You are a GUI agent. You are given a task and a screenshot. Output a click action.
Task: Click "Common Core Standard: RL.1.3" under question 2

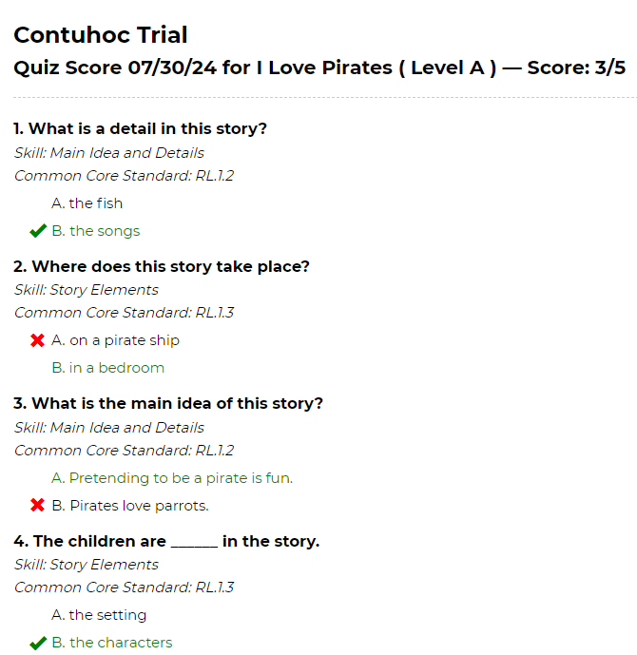tap(124, 313)
